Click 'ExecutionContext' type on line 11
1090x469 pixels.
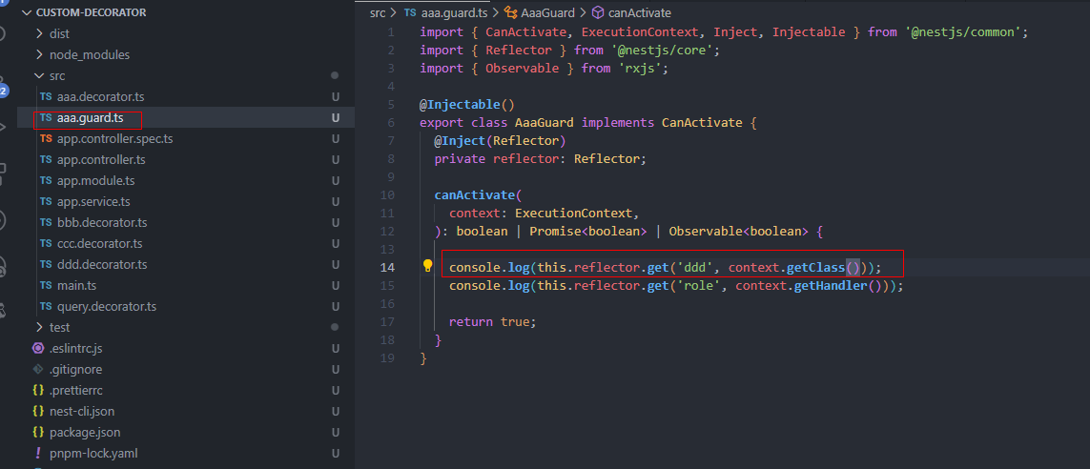point(573,214)
